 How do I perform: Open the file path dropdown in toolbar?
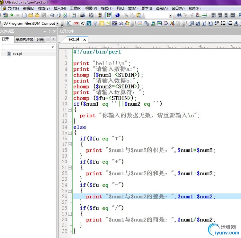[x=57, y=23]
